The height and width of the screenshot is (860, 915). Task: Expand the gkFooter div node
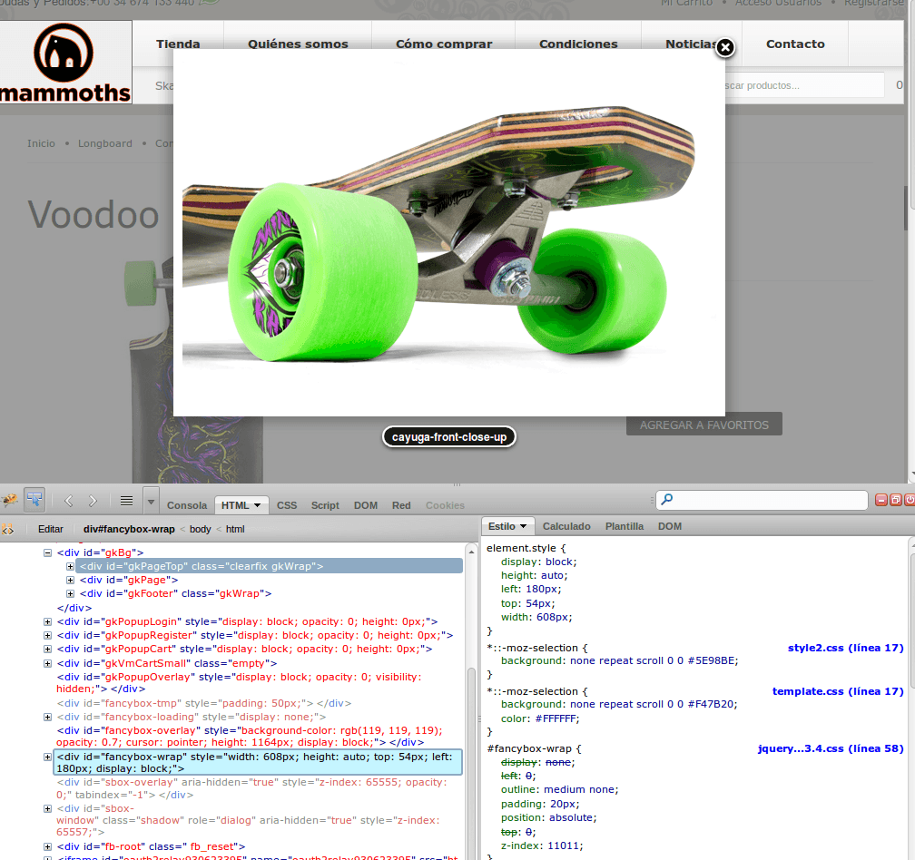coord(70,593)
